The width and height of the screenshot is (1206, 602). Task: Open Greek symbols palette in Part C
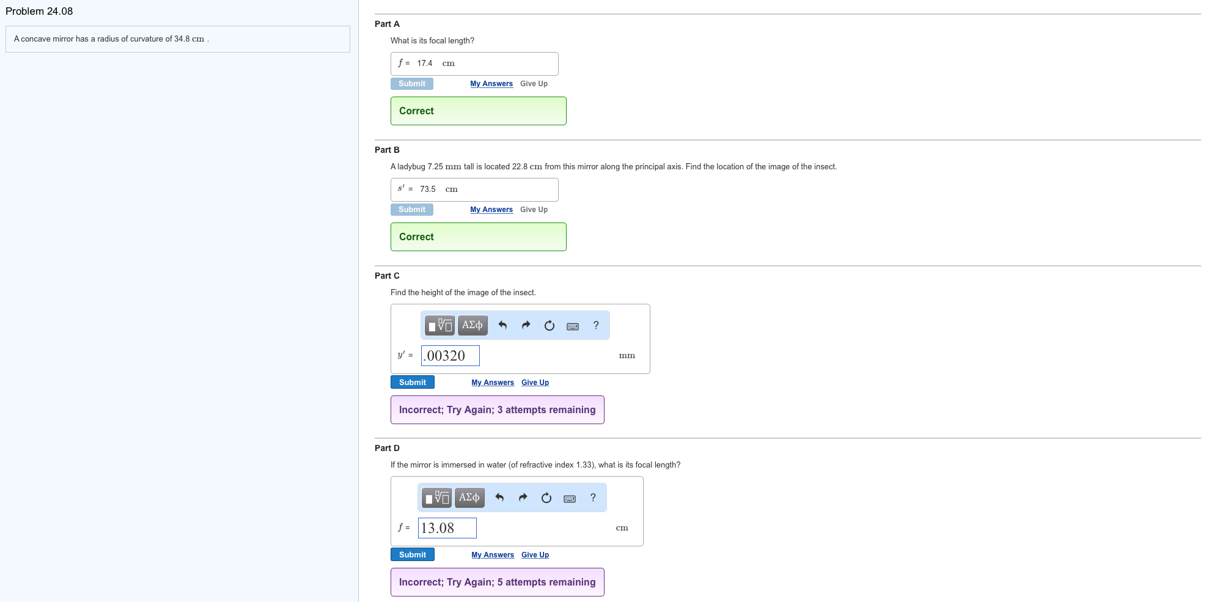(472, 325)
